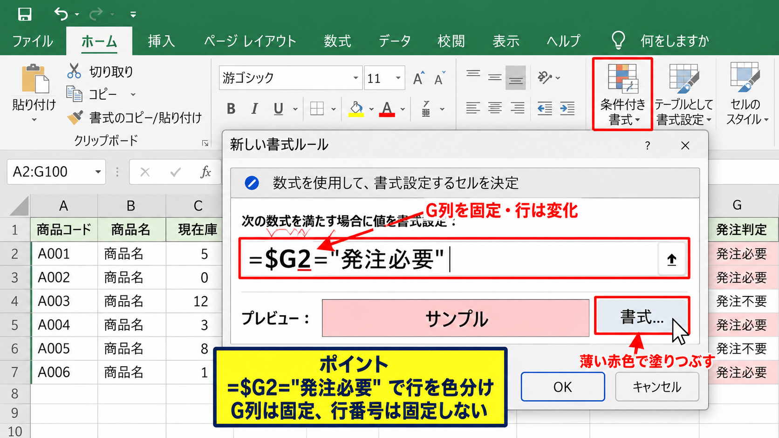
Task: Expand the コピー dropdown arrow
Action: coord(133,94)
